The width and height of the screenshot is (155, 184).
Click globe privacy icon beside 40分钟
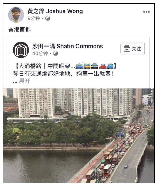tap(55, 53)
